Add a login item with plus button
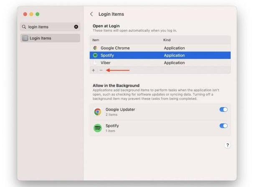Screen dimensions: 254x187 (x=93, y=70)
